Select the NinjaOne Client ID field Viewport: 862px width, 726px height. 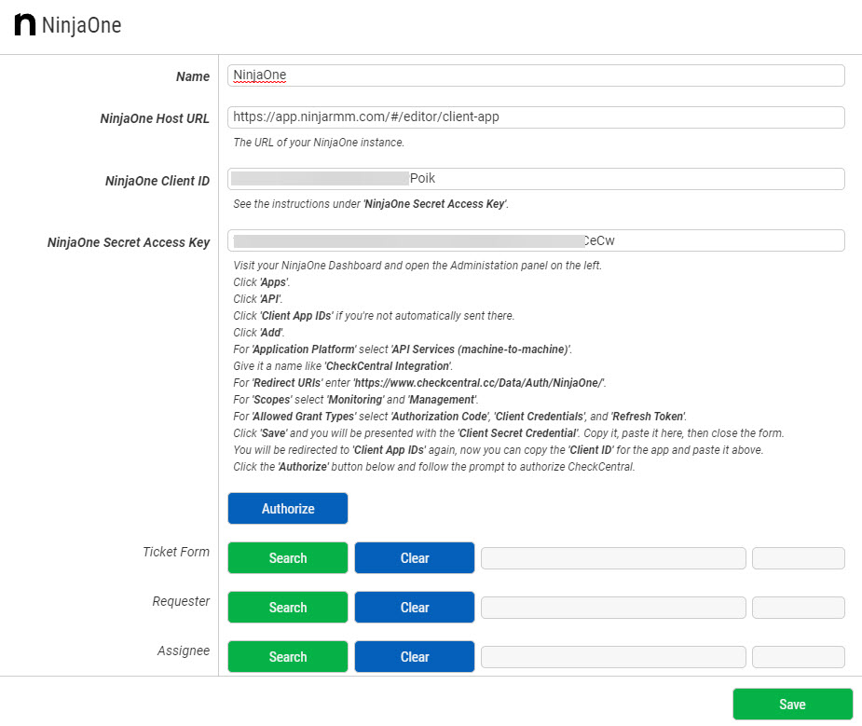coord(536,179)
